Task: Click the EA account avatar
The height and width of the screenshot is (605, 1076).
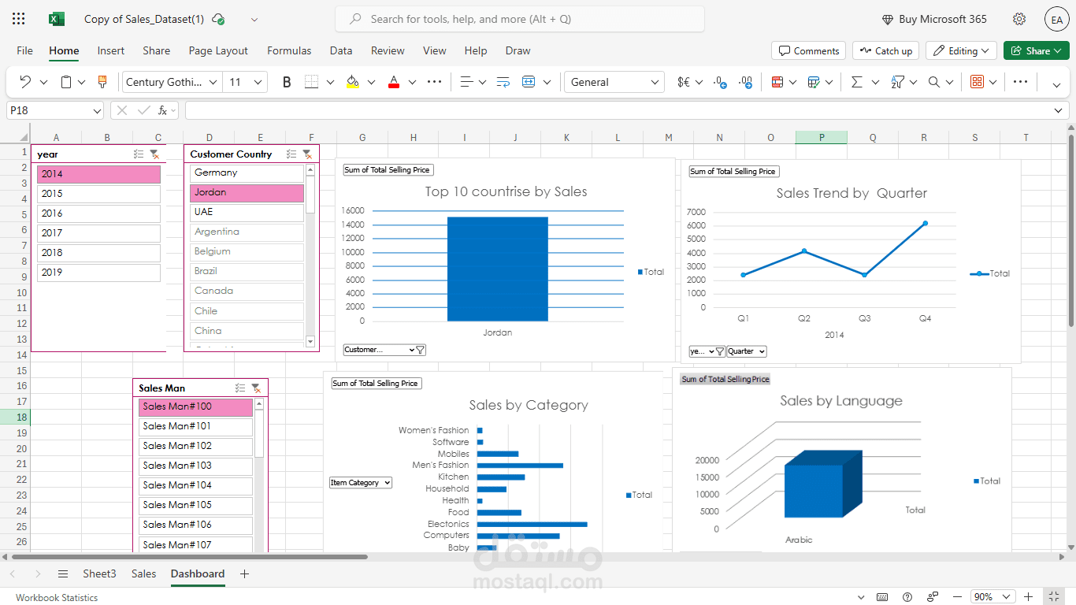Action: tap(1056, 19)
